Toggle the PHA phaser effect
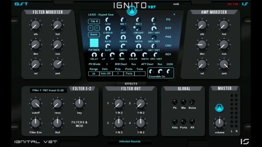The height and width of the screenshot is (147, 262). point(168,37)
